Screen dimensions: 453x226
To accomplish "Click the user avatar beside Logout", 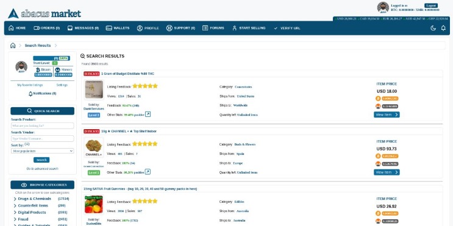I will coord(383,7).
